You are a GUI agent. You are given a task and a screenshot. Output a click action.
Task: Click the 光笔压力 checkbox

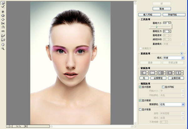click(140, 48)
